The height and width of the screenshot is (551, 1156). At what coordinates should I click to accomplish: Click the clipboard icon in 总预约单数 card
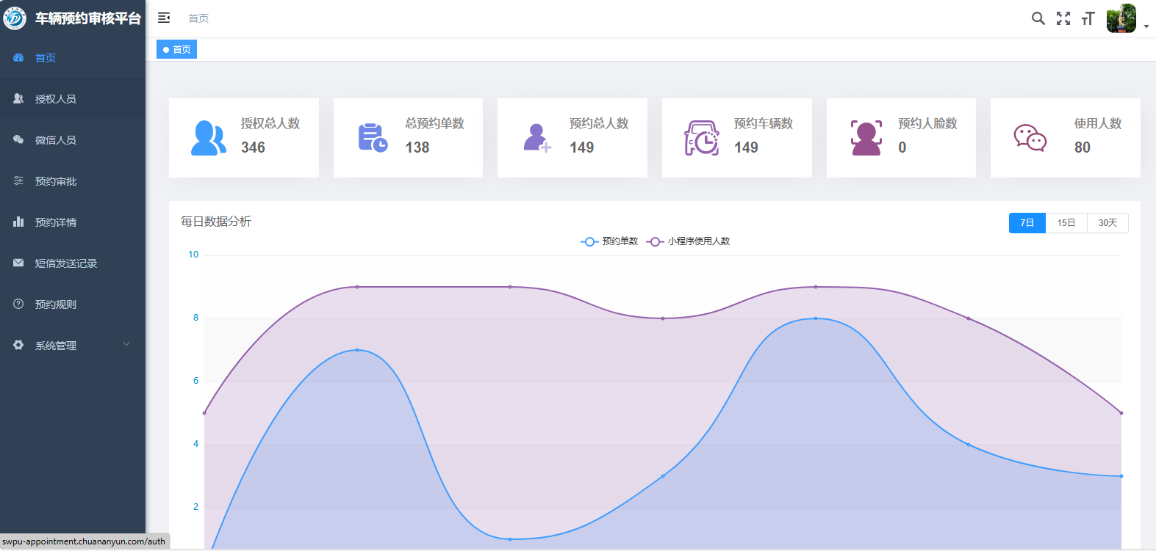[373, 138]
